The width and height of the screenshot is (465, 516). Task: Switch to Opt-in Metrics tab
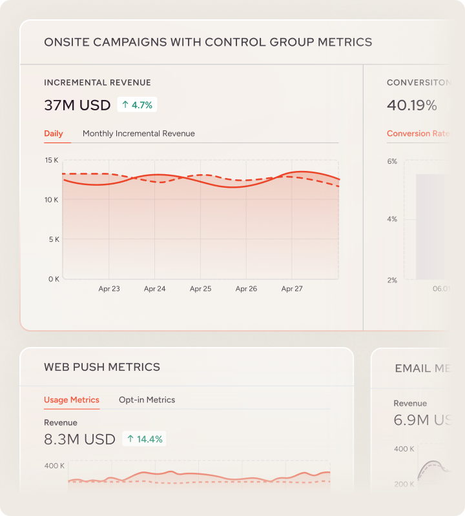[x=147, y=400]
